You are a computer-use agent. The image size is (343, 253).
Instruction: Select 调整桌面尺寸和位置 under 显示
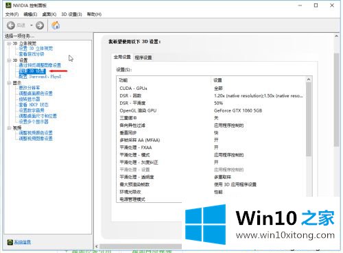point(38,116)
